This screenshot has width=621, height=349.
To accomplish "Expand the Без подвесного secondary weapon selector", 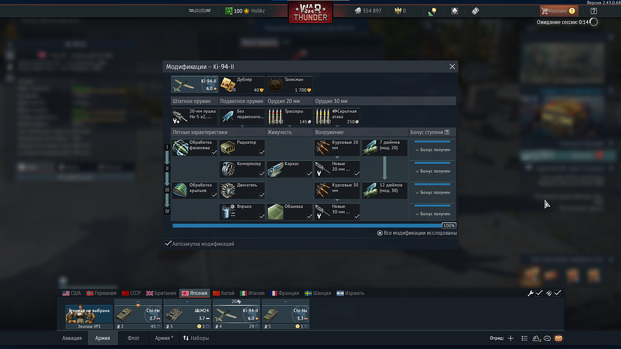I will 242,117.
